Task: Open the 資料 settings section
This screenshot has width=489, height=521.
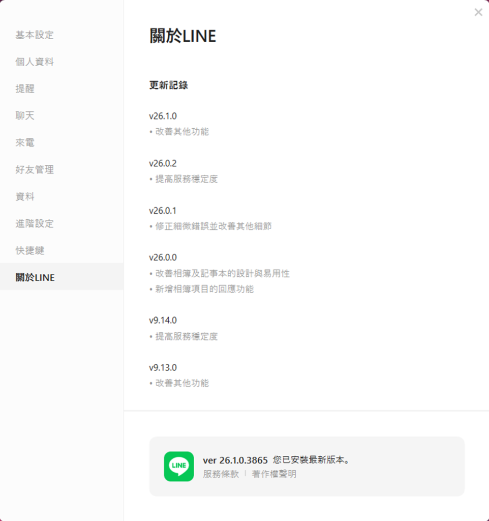Action: [25, 197]
